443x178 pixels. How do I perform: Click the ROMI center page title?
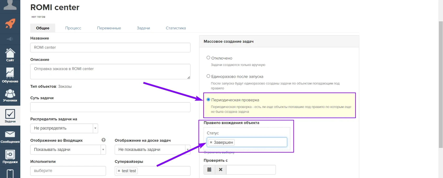click(x=55, y=7)
